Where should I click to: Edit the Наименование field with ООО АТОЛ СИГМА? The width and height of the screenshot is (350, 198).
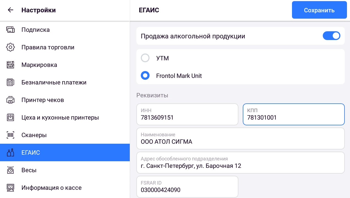pyautogui.click(x=241, y=138)
